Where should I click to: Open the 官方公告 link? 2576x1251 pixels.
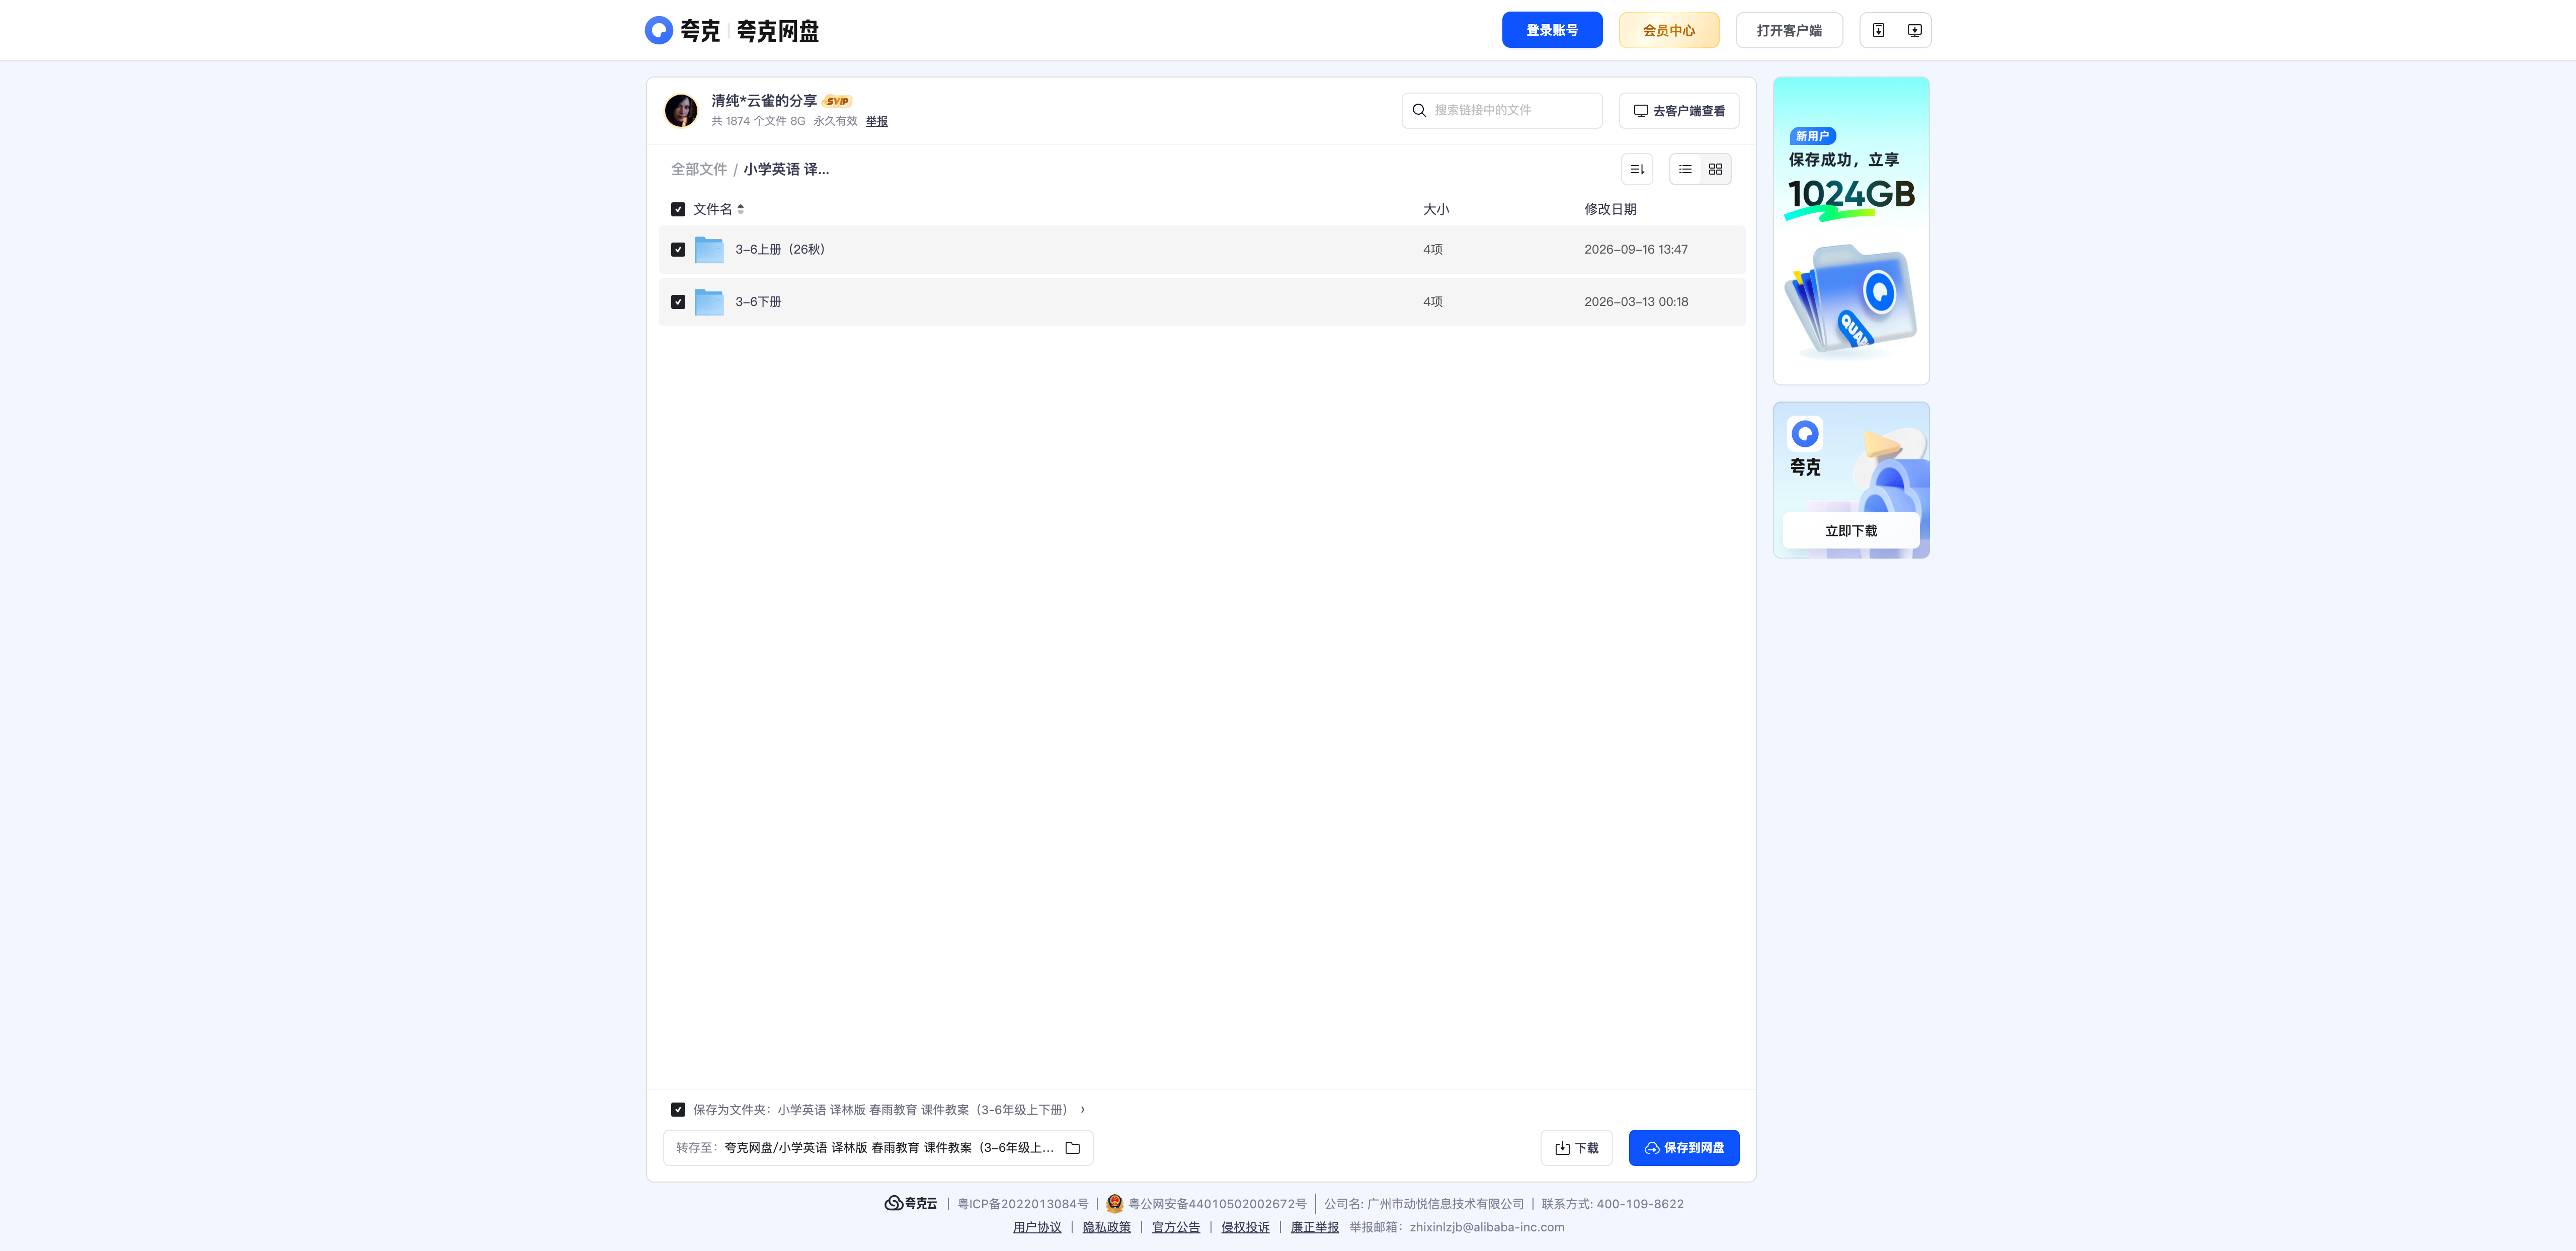pyautogui.click(x=1176, y=1227)
